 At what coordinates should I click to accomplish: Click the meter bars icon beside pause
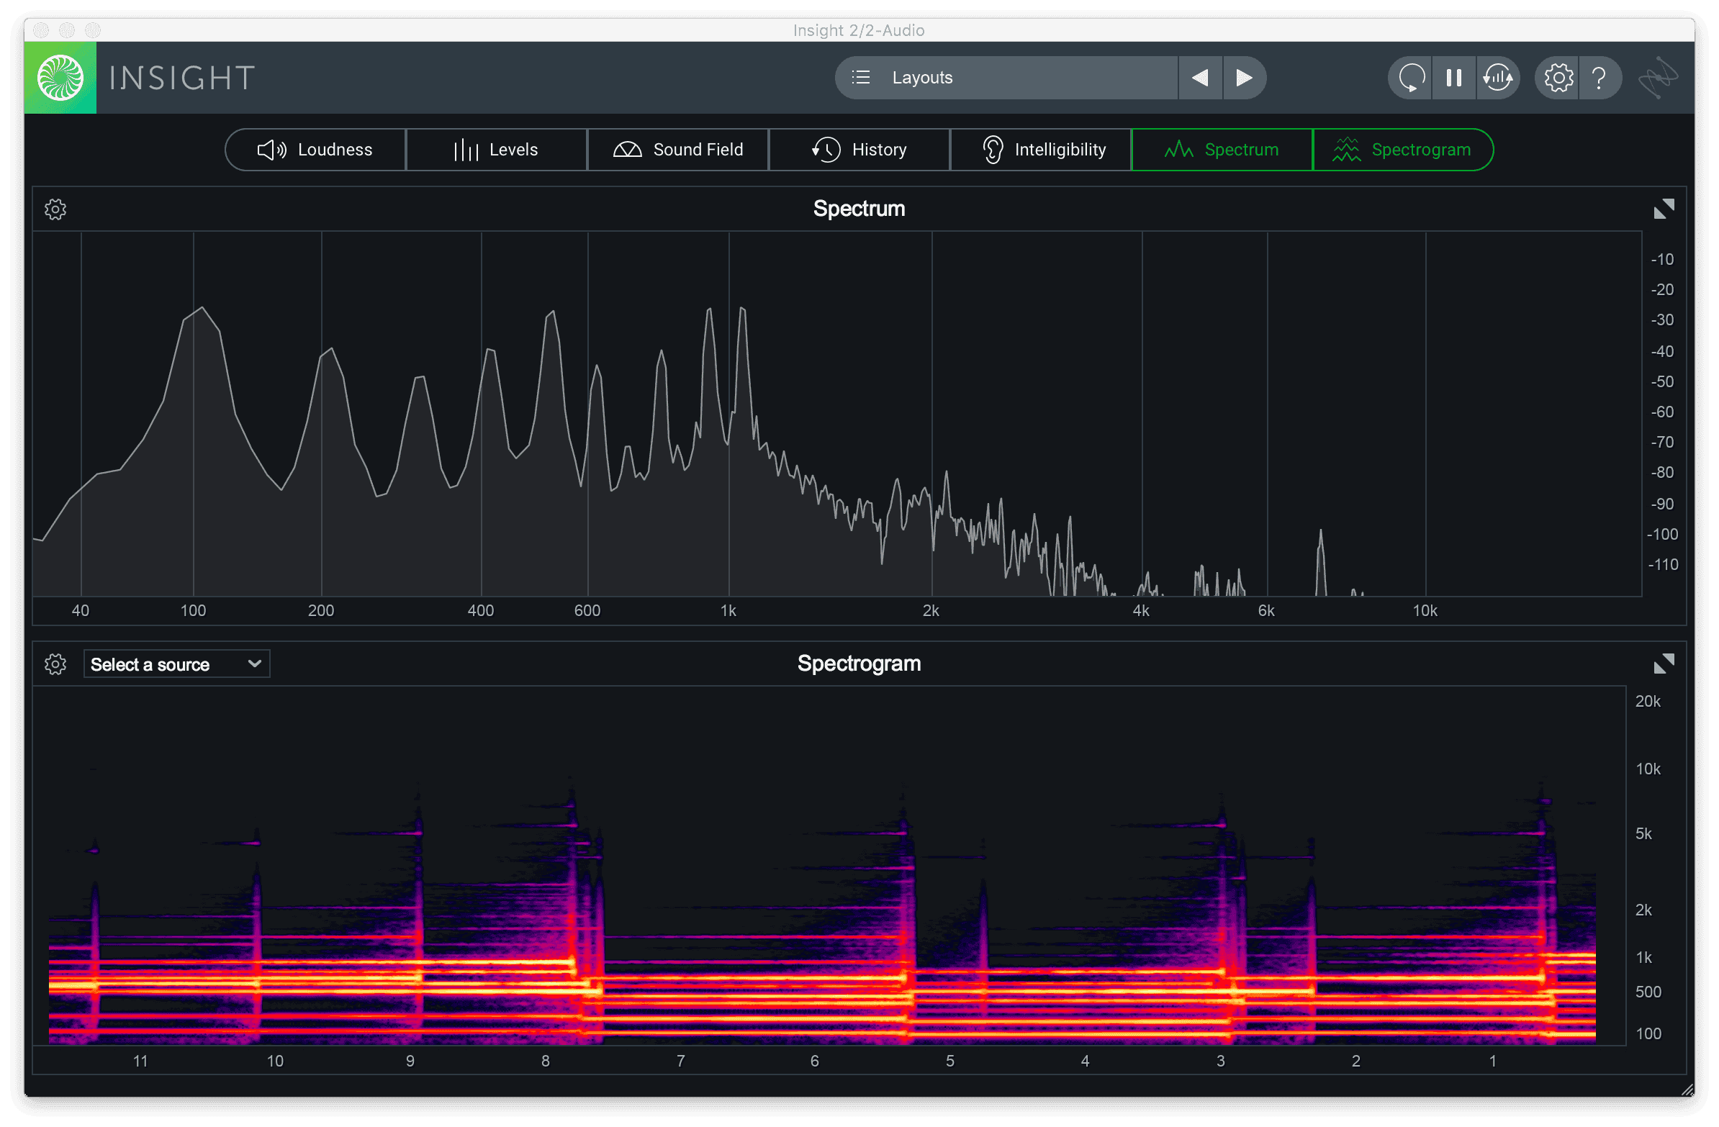coord(1498,77)
